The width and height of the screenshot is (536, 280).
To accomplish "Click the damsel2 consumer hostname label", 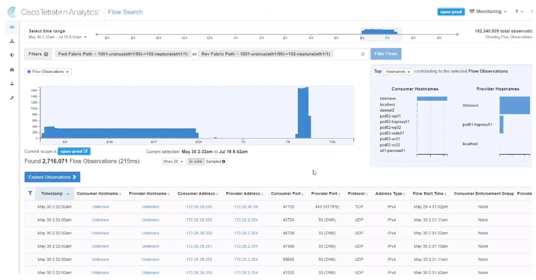I will [387, 110].
